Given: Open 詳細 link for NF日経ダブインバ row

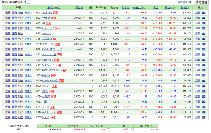Looking at the screenshot, I should pos(197,70).
